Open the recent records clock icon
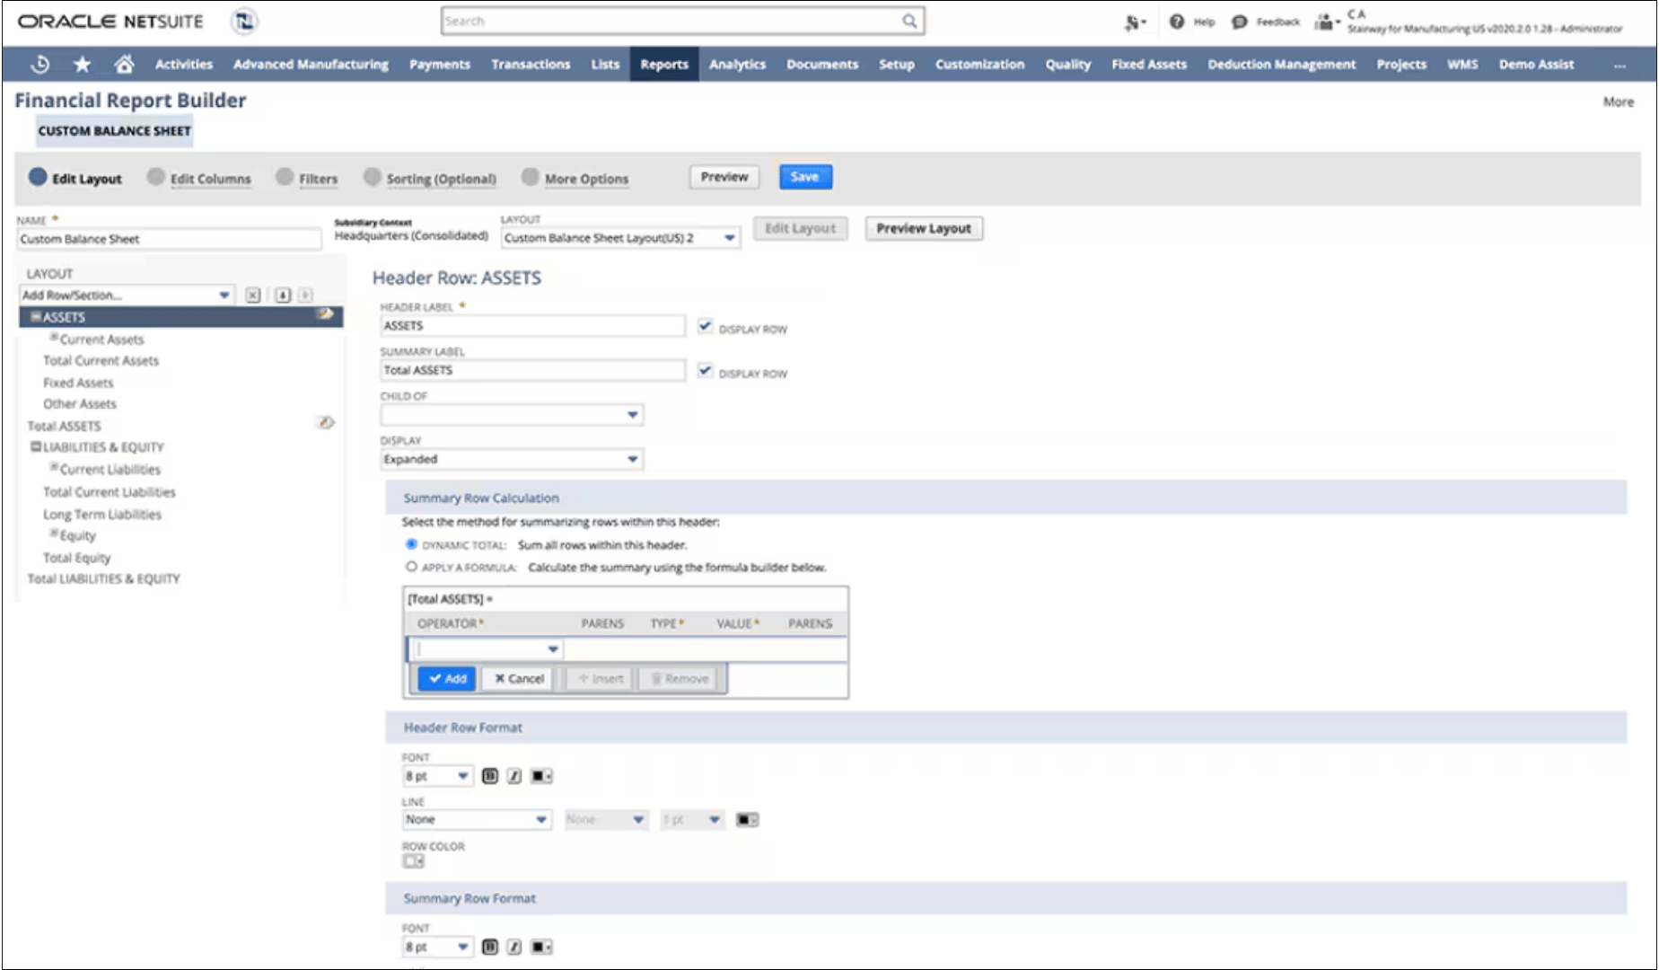Viewport: 1659px width, 970px height. point(39,64)
